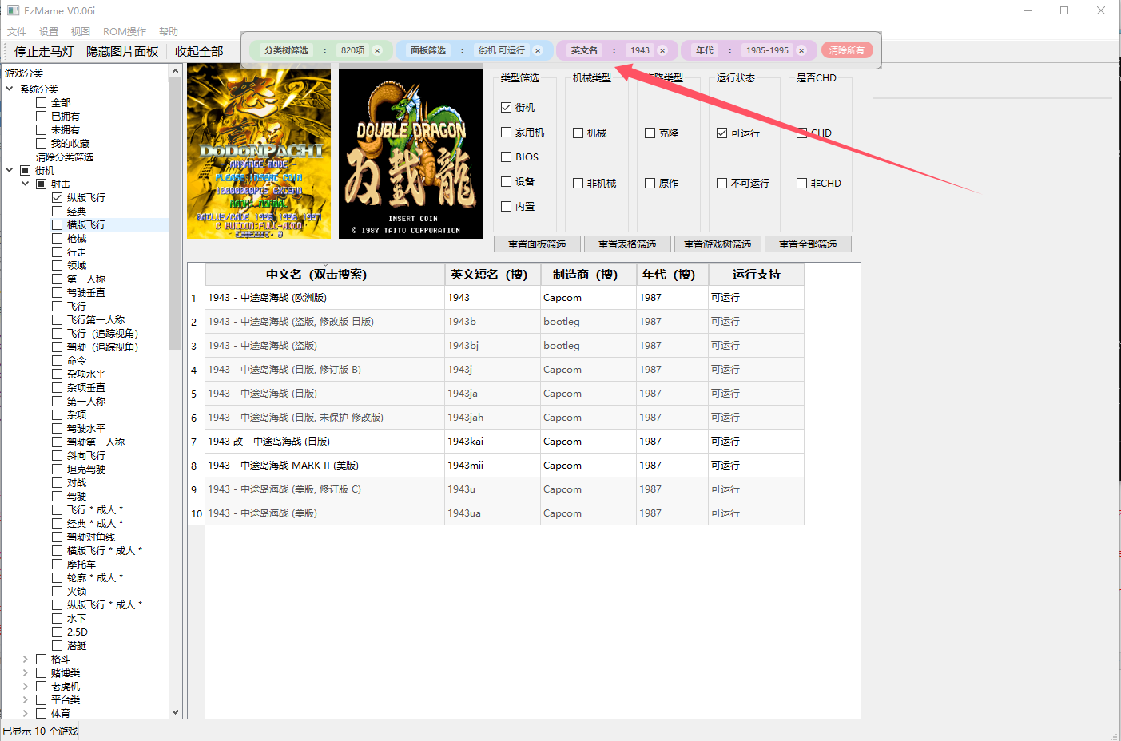Image resolution: width=1121 pixels, height=741 pixels.
Task: Remove the 年代 1985-1995 filter tag
Action: pos(801,50)
